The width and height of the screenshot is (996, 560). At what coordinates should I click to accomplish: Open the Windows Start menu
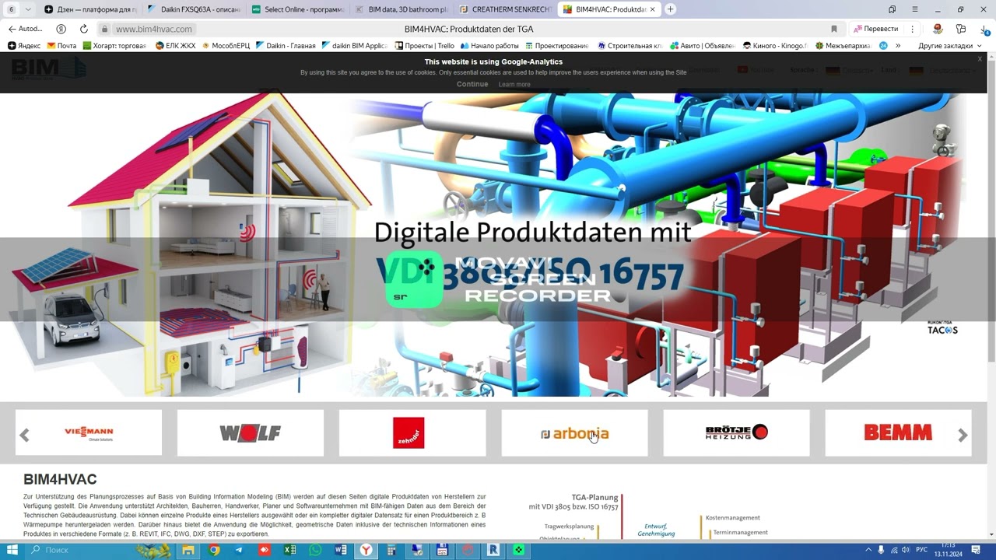click(12, 550)
